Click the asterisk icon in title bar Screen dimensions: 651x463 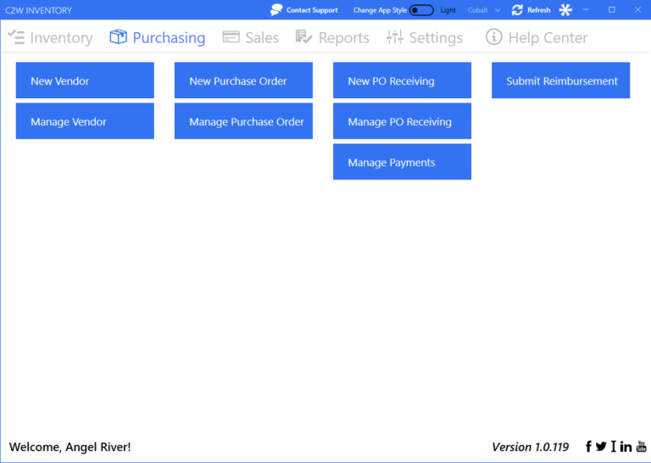[565, 10]
